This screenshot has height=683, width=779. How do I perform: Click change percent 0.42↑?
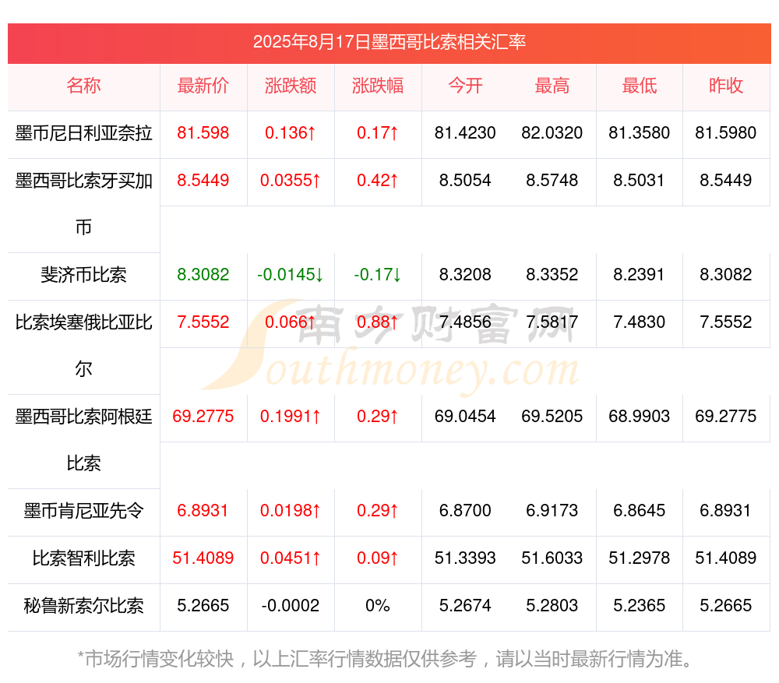pyautogui.click(x=378, y=181)
